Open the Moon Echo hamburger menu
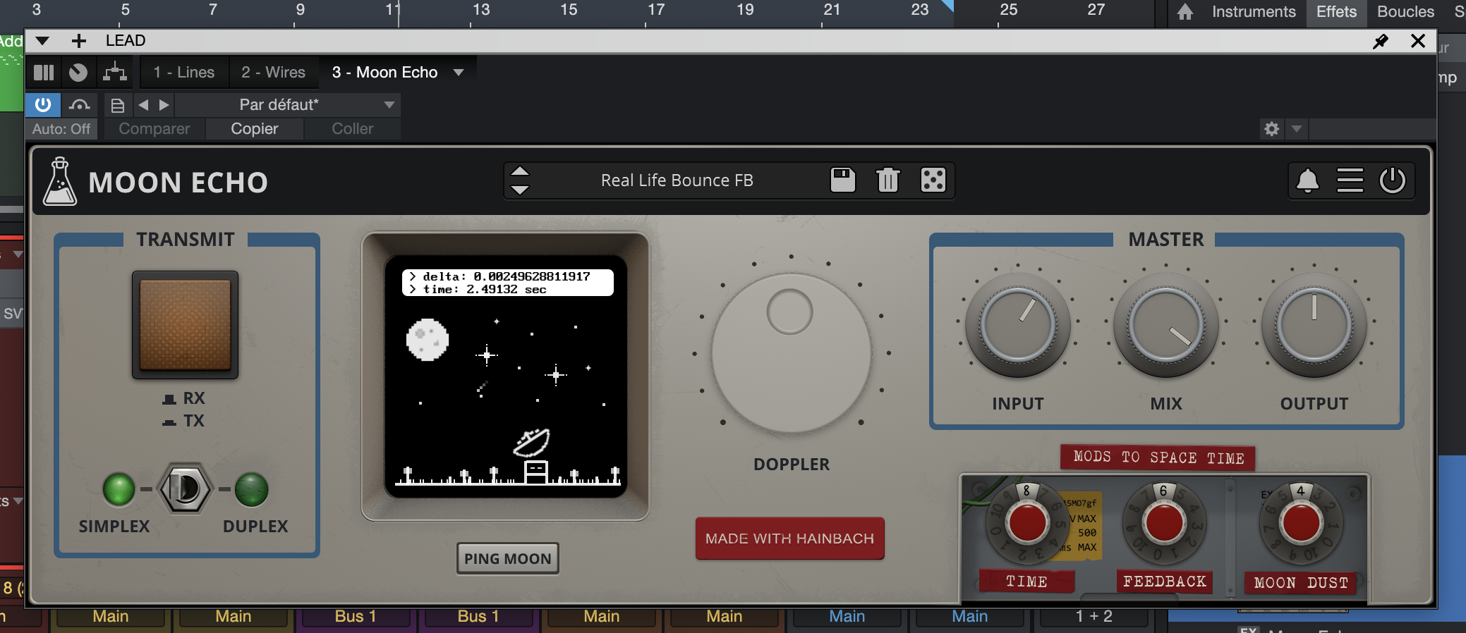The height and width of the screenshot is (633, 1466). [1350, 180]
